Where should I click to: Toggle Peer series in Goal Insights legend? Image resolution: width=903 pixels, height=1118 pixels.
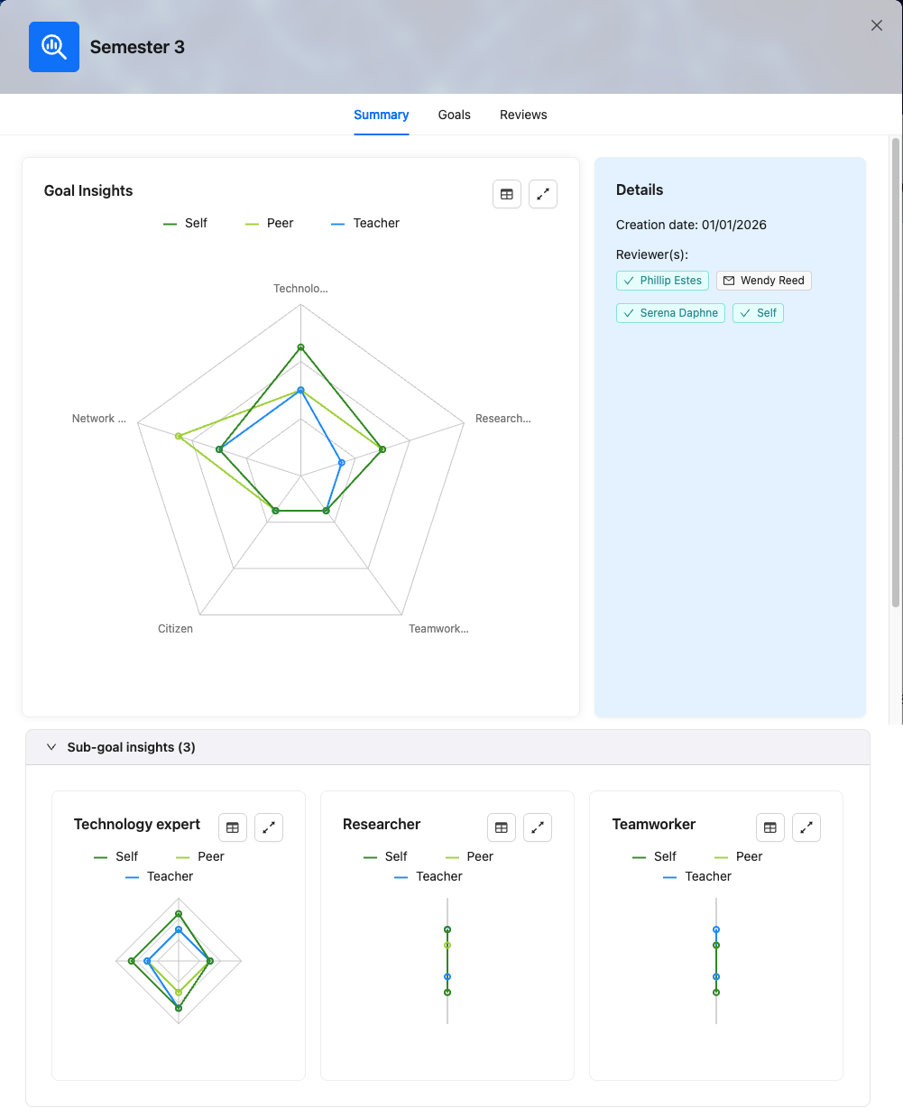pyautogui.click(x=270, y=223)
